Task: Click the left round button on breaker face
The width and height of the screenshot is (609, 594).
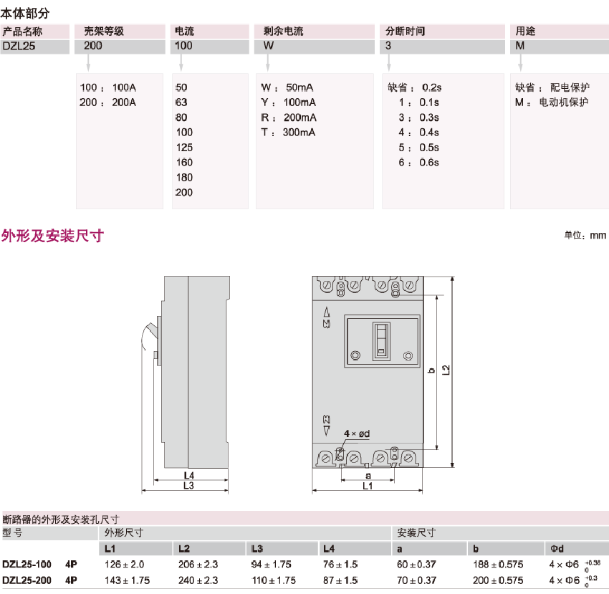Action: tap(356, 355)
